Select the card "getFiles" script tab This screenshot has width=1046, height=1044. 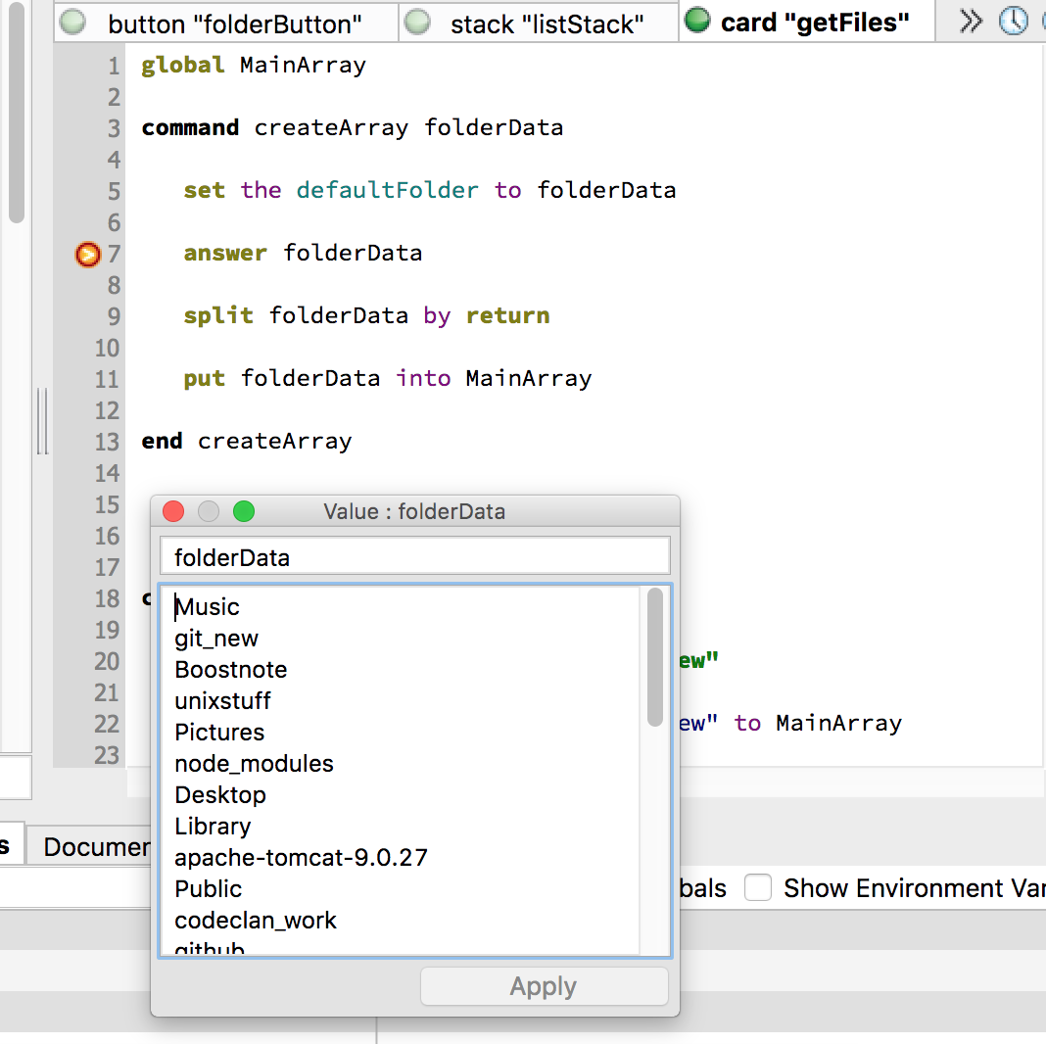pyautogui.click(x=814, y=24)
